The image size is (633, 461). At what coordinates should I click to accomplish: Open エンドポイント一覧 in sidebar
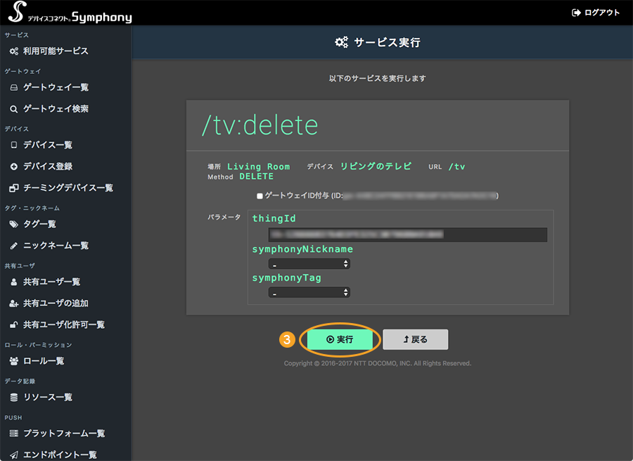(60, 455)
